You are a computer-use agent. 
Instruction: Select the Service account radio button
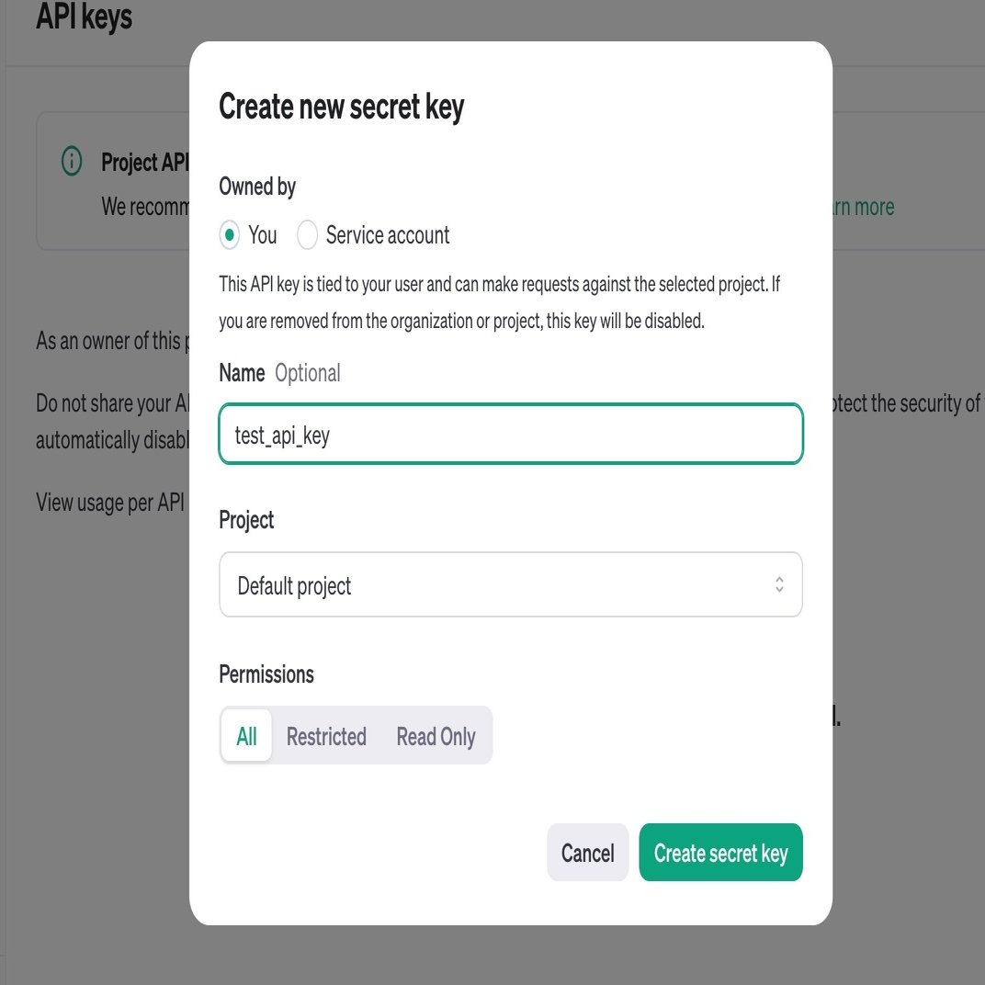click(307, 235)
